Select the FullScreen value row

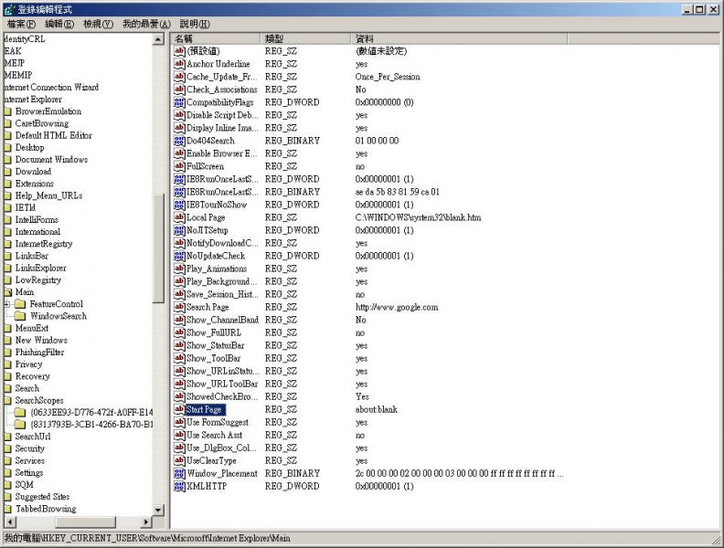(205, 167)
